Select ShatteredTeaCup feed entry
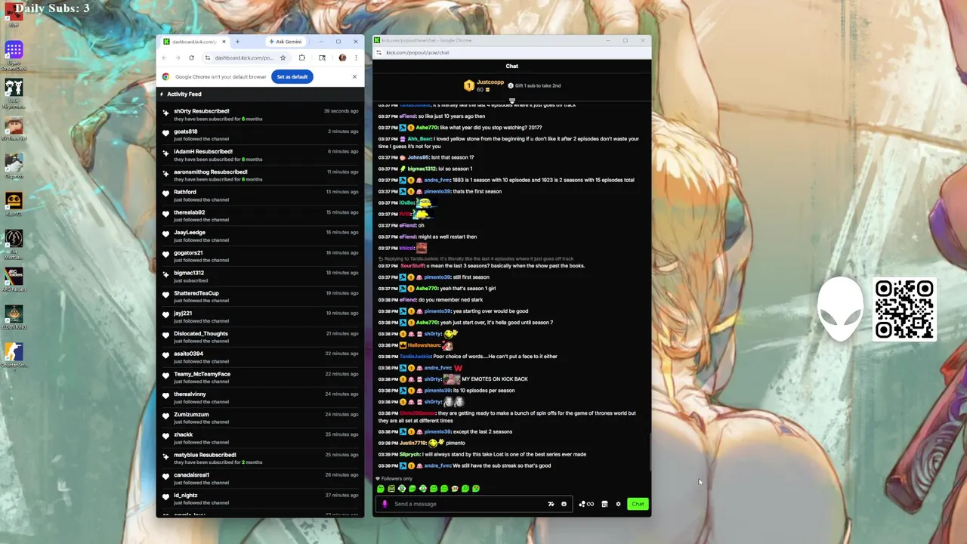 point(261,296)
